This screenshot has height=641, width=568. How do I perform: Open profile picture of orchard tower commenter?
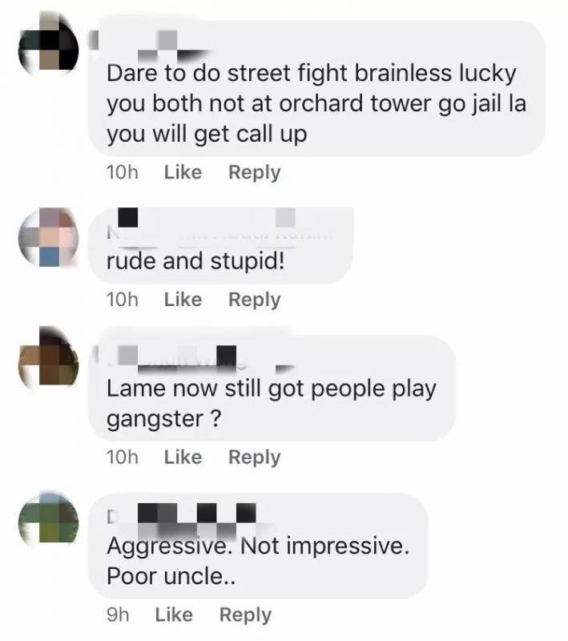[48, 45]
